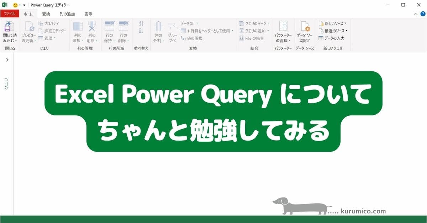427x223 pixels.
Task: Click the smiley feedback icon in title bar
Action: (x=15, y=5)
